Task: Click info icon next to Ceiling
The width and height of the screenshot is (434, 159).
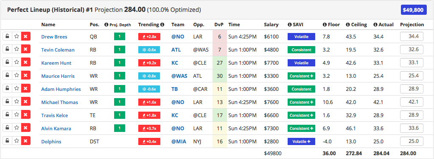Action: tap(347, 25)
